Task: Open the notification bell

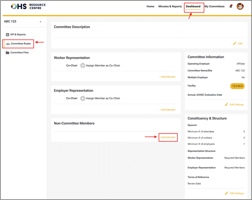Action: (x=231, y=6)
